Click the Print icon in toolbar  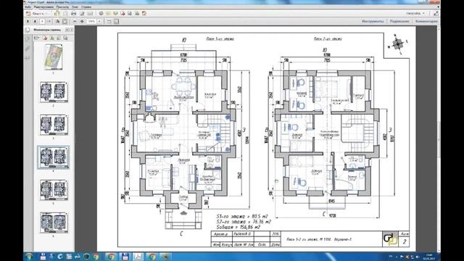[x=74, y=14]
